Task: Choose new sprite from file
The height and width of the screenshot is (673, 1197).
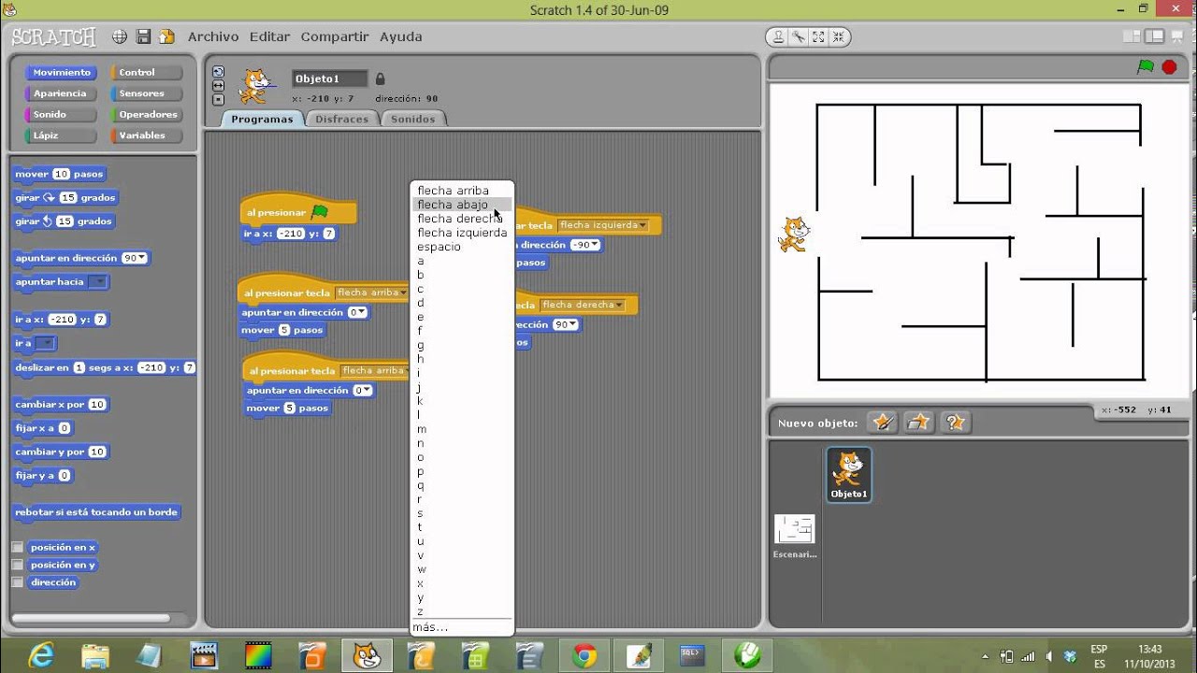Action: [x=918, y=422]
